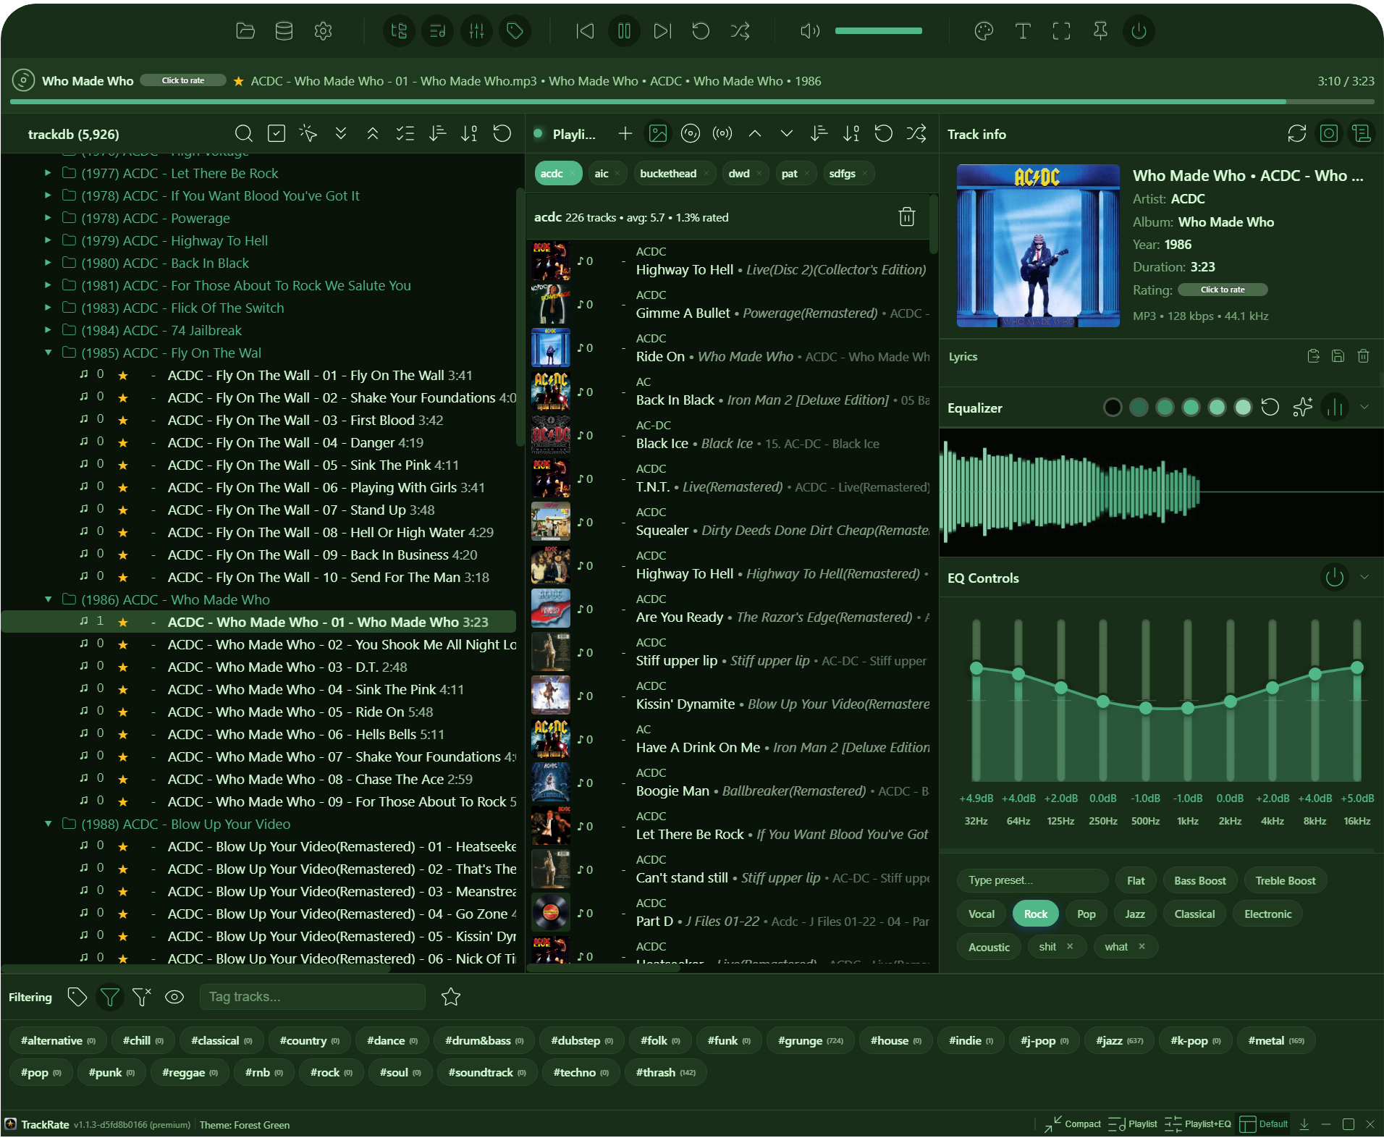Adjust the volume slider in the top toolbar
1384x1138 pixels.
click(878, 30)
